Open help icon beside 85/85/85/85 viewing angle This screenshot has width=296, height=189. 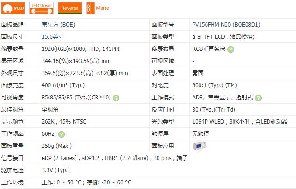116,98
